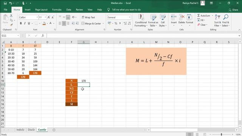Click Increase Decimal icon

click(125, 23)
